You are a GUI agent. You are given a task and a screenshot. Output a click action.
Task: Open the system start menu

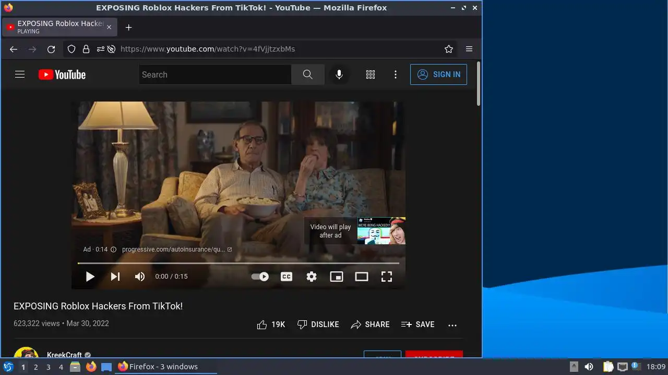click(8, 367)
